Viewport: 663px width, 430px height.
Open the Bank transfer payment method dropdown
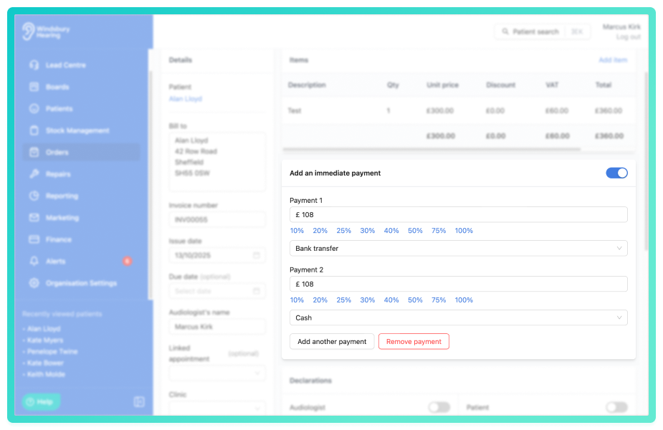tap(458, 248)
